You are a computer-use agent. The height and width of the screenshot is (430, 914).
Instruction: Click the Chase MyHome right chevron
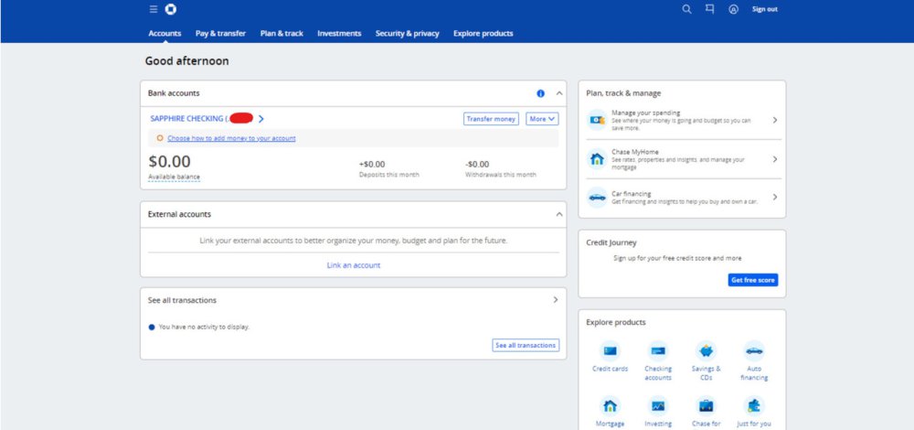[775, 158]
